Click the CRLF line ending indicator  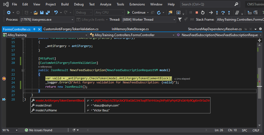(x=256, y=130)
